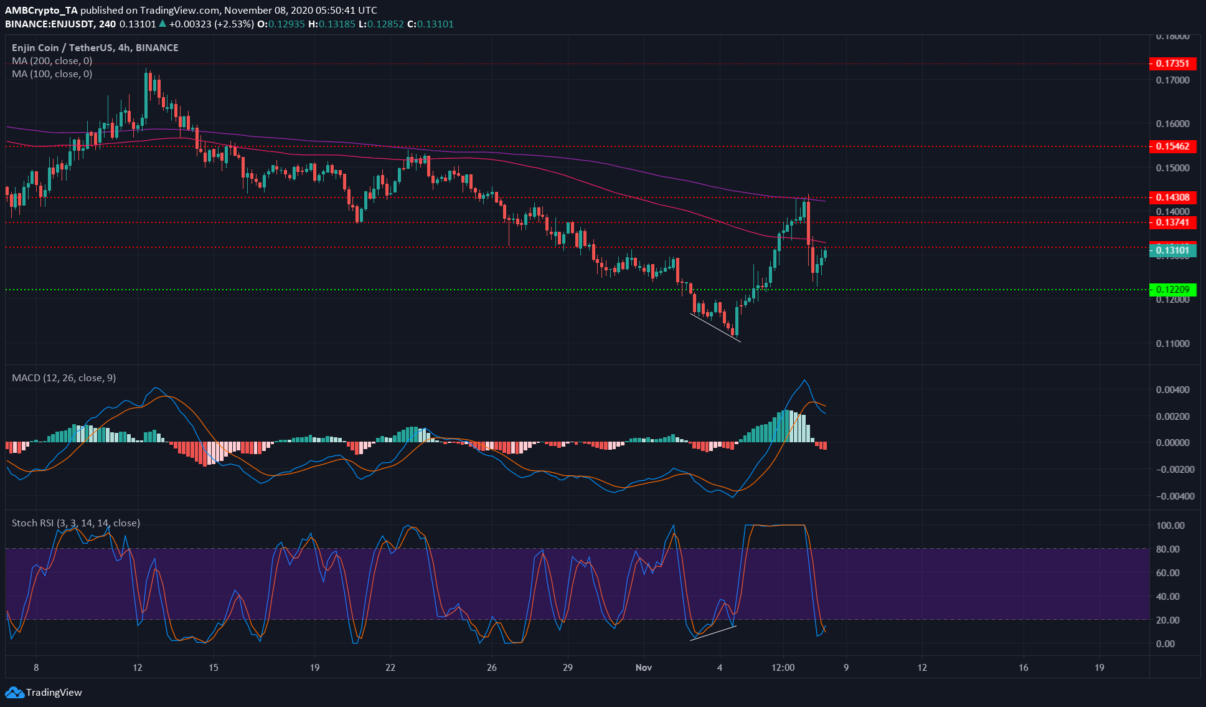Click the Stoch RSI indicator legend
The height and width of the screenshot is (707, 1206).
76,523
